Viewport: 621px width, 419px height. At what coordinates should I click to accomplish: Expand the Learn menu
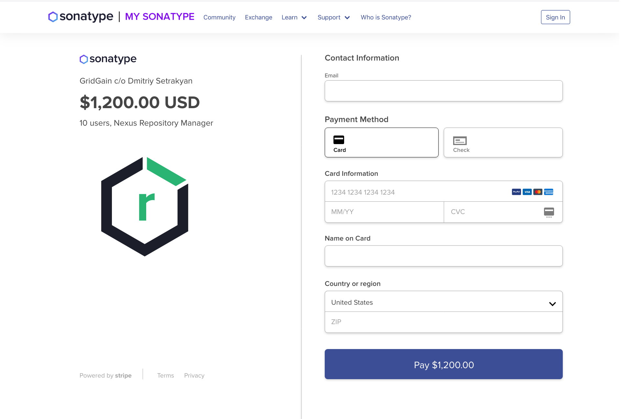294,17
